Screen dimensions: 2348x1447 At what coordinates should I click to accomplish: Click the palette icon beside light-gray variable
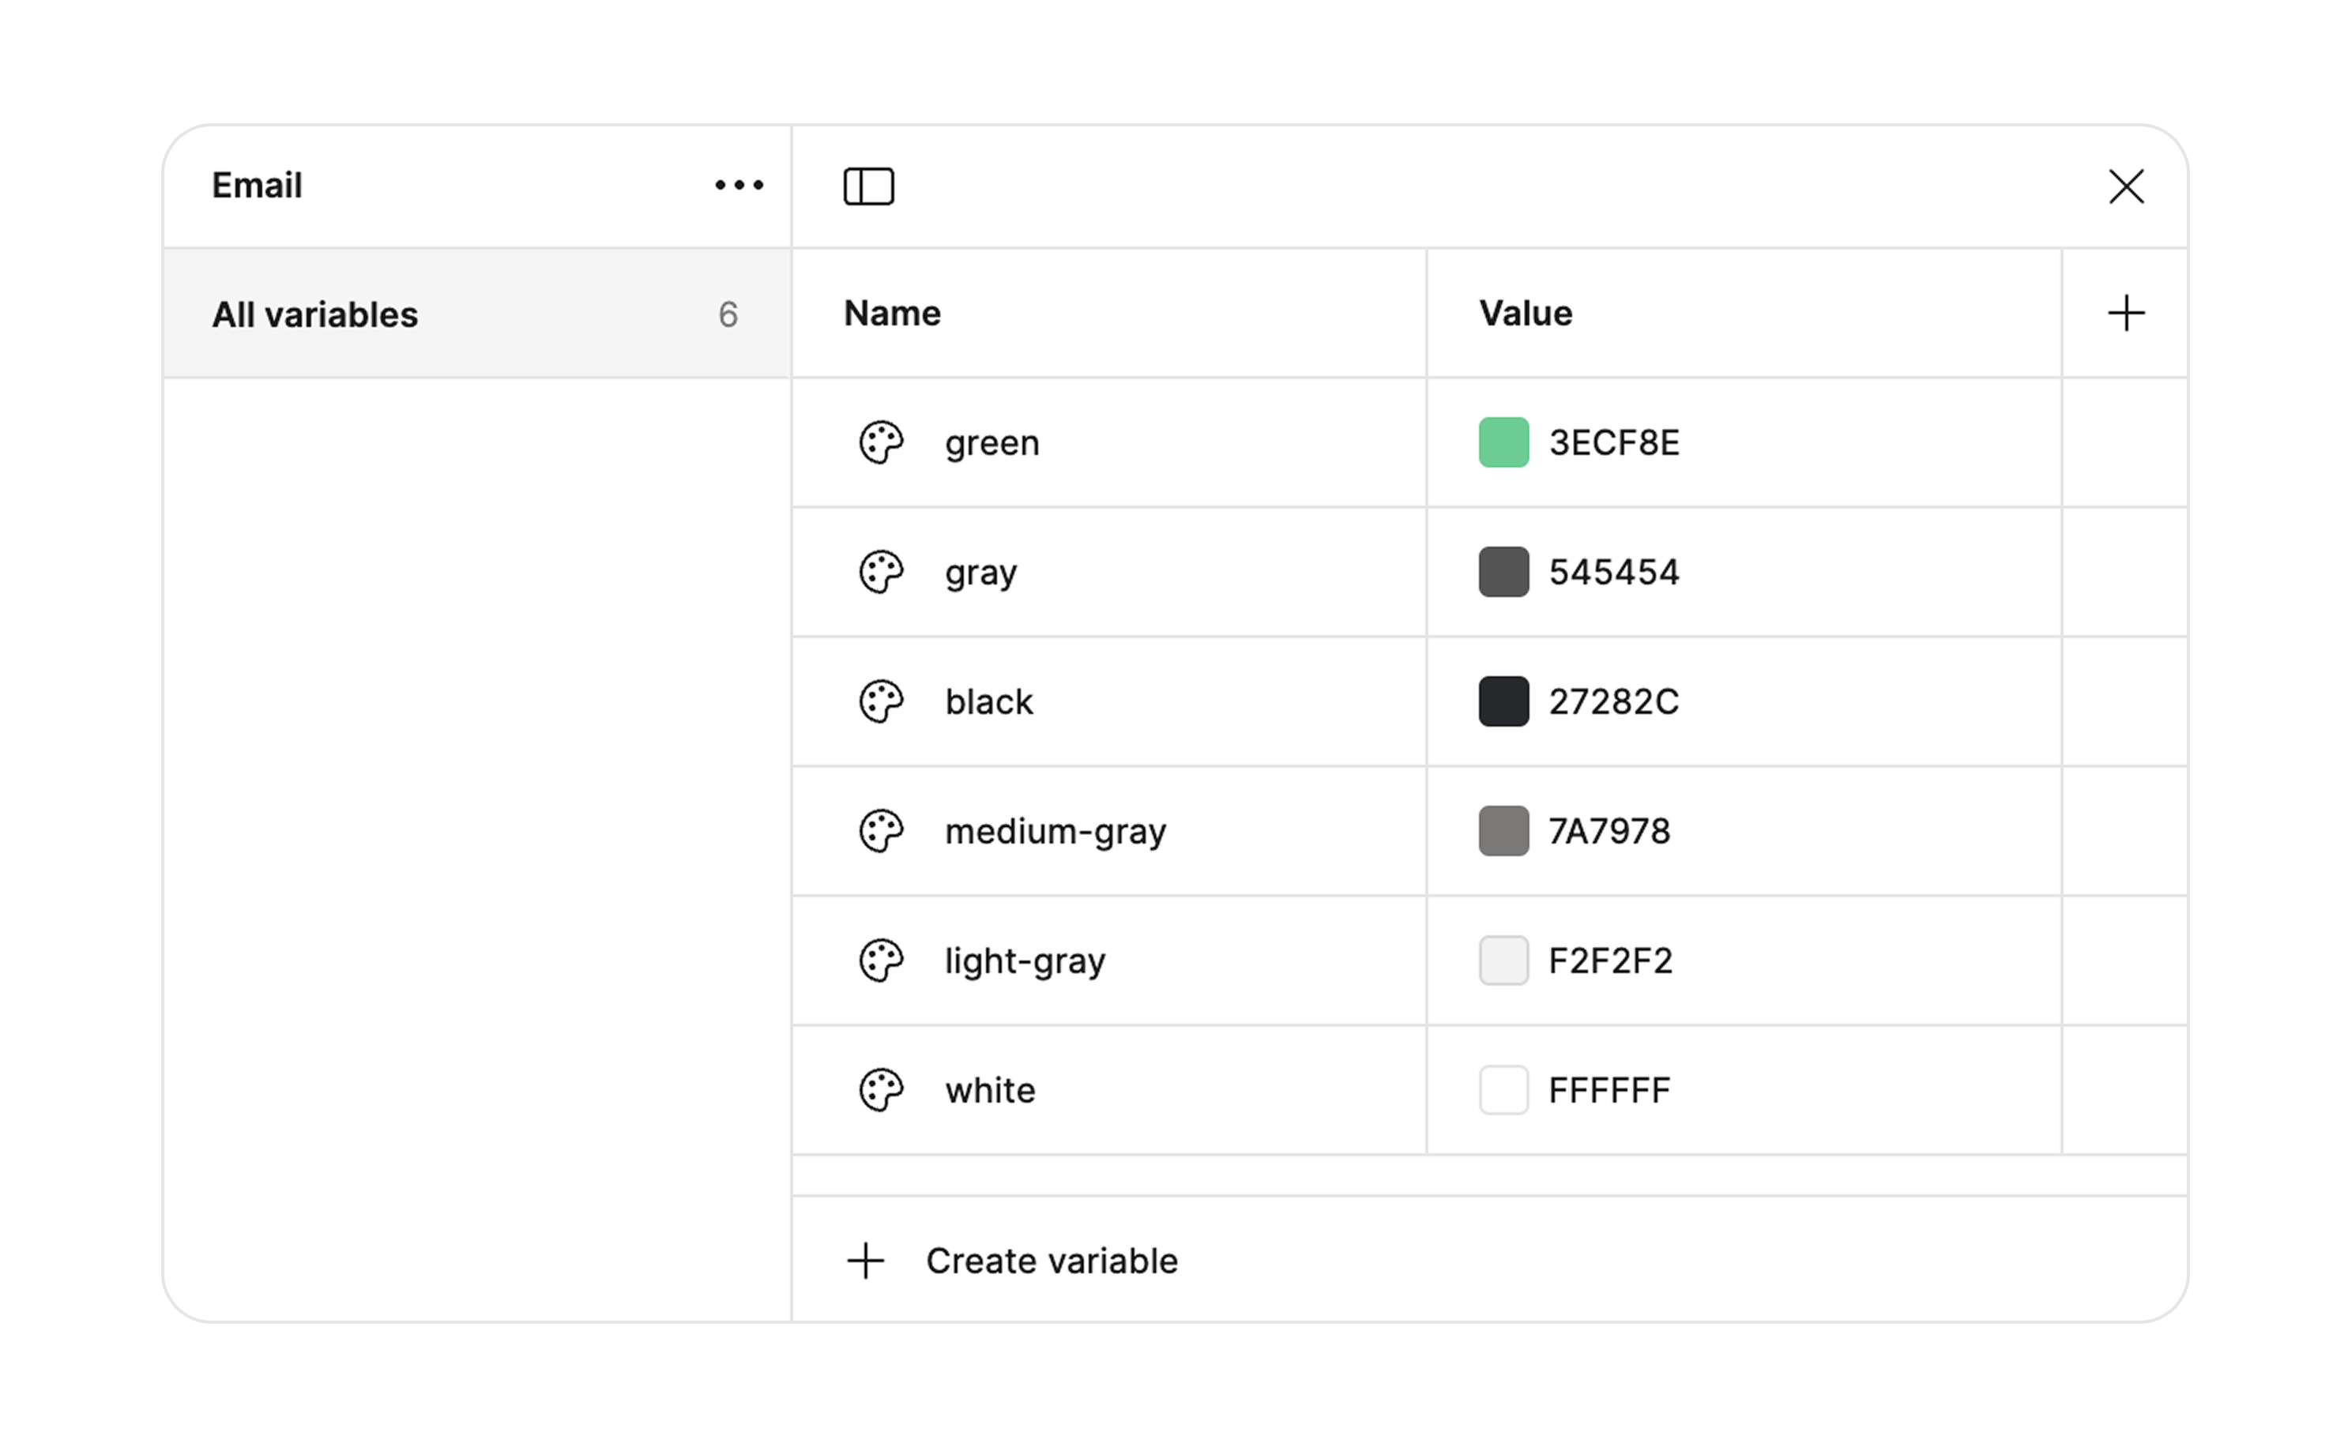coord(882,960)
